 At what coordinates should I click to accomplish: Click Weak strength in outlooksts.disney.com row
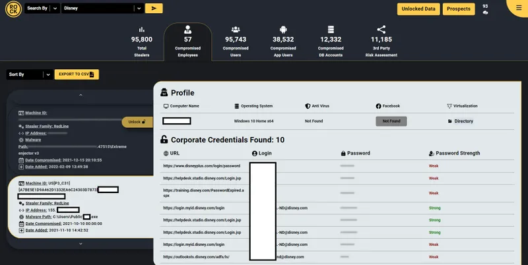434,257
